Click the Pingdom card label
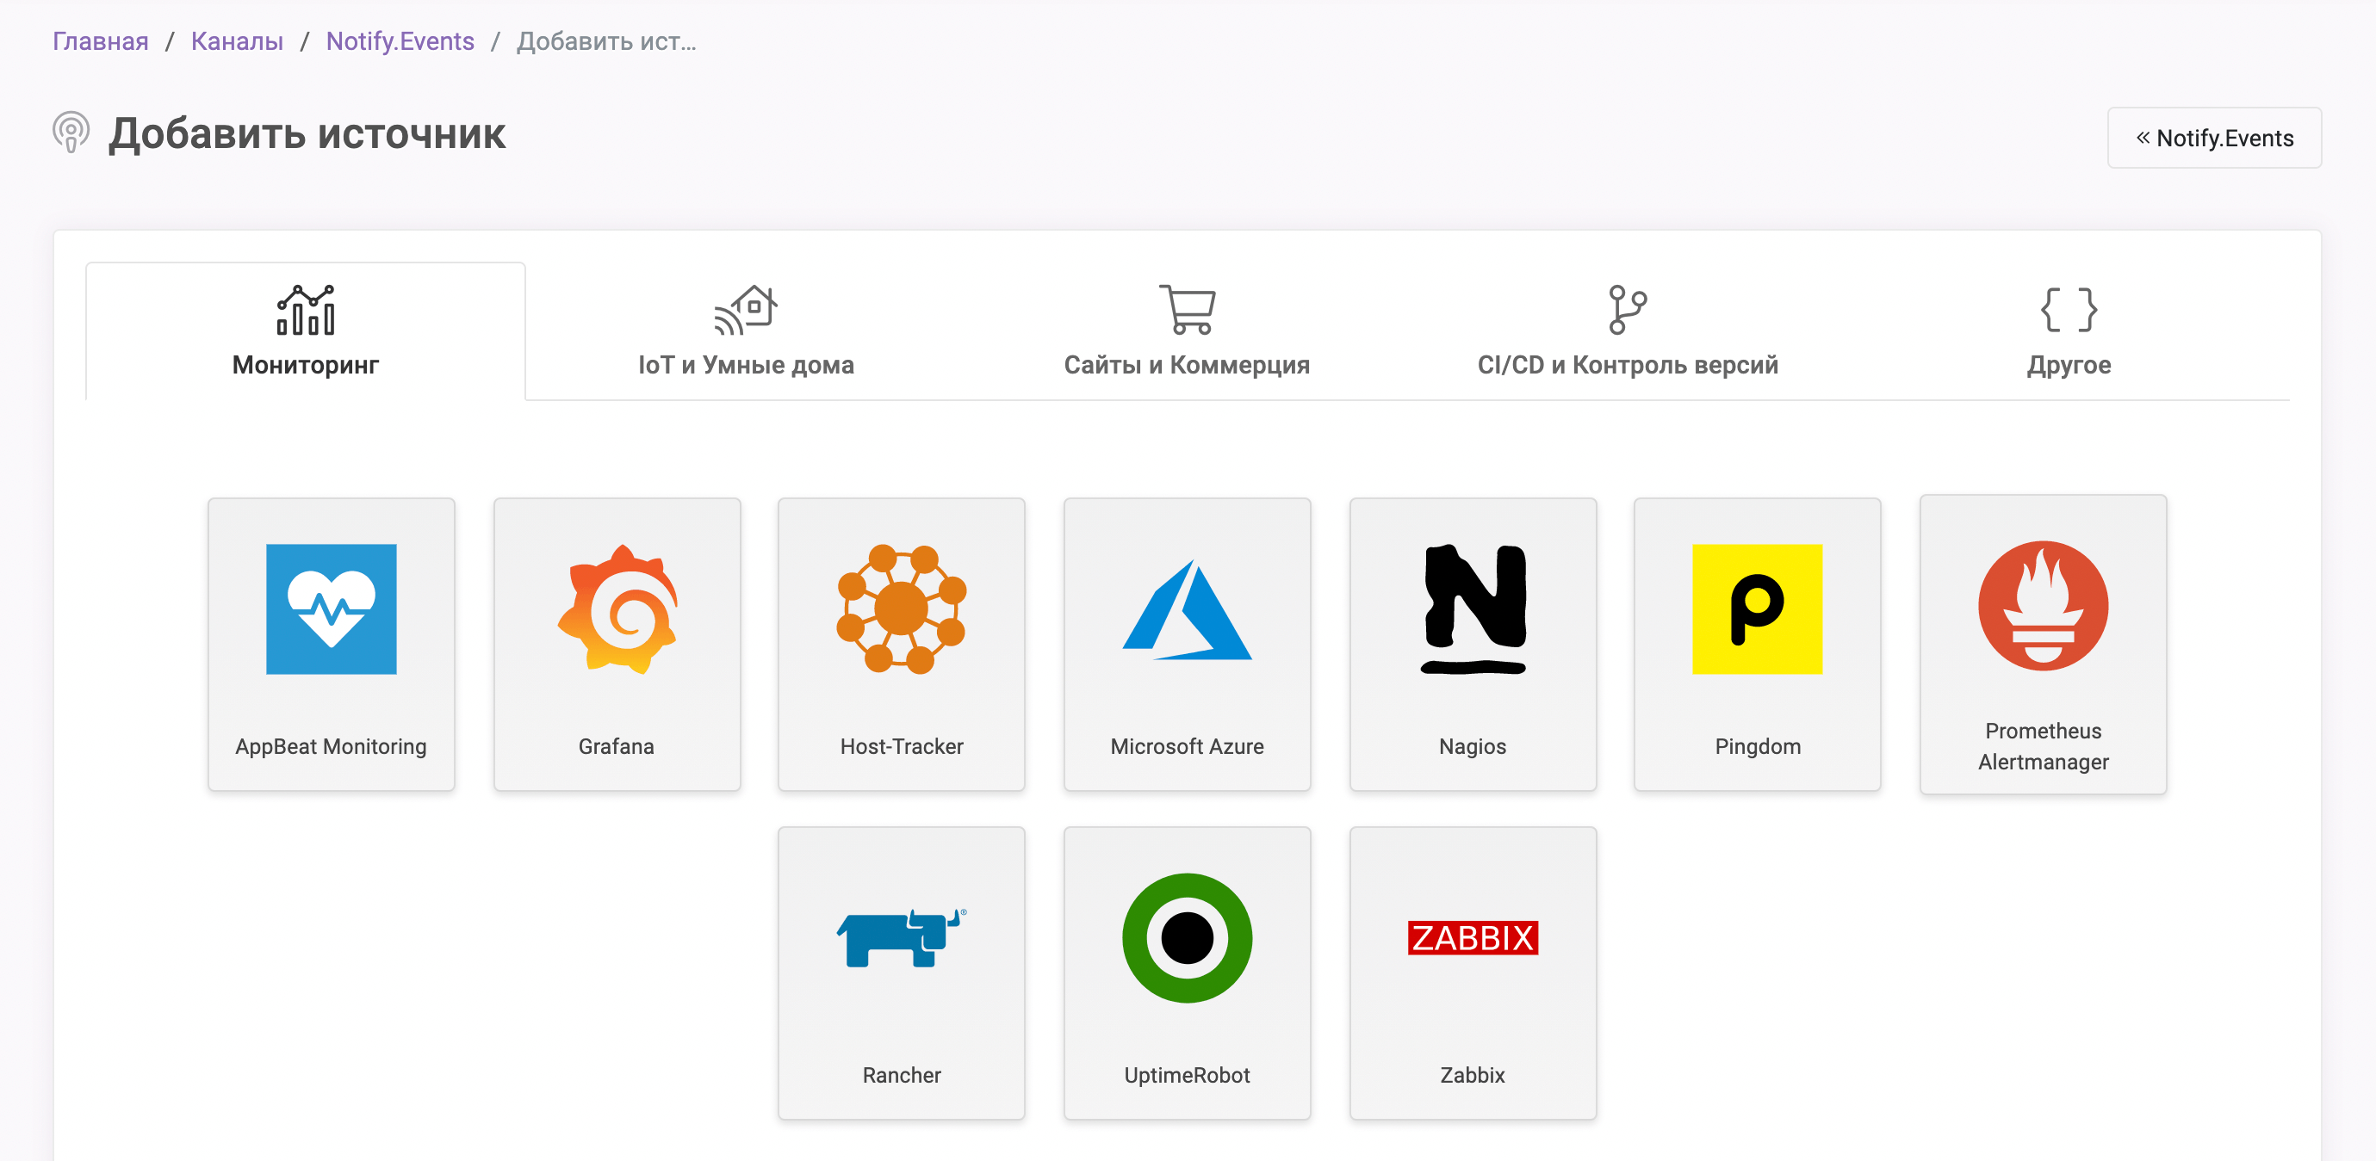This screenshot has height=1161, width=2376. pyautogui.click(x=1757, y=746)
